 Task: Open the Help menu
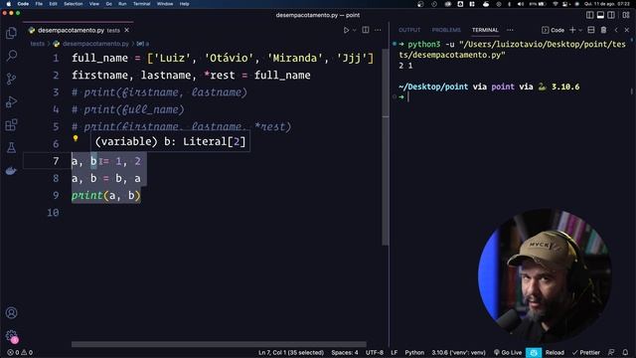pos(184,4)
